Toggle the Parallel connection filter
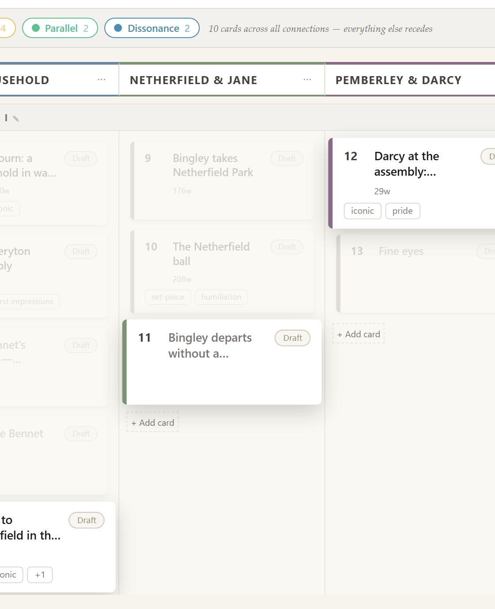 [60, 28]
